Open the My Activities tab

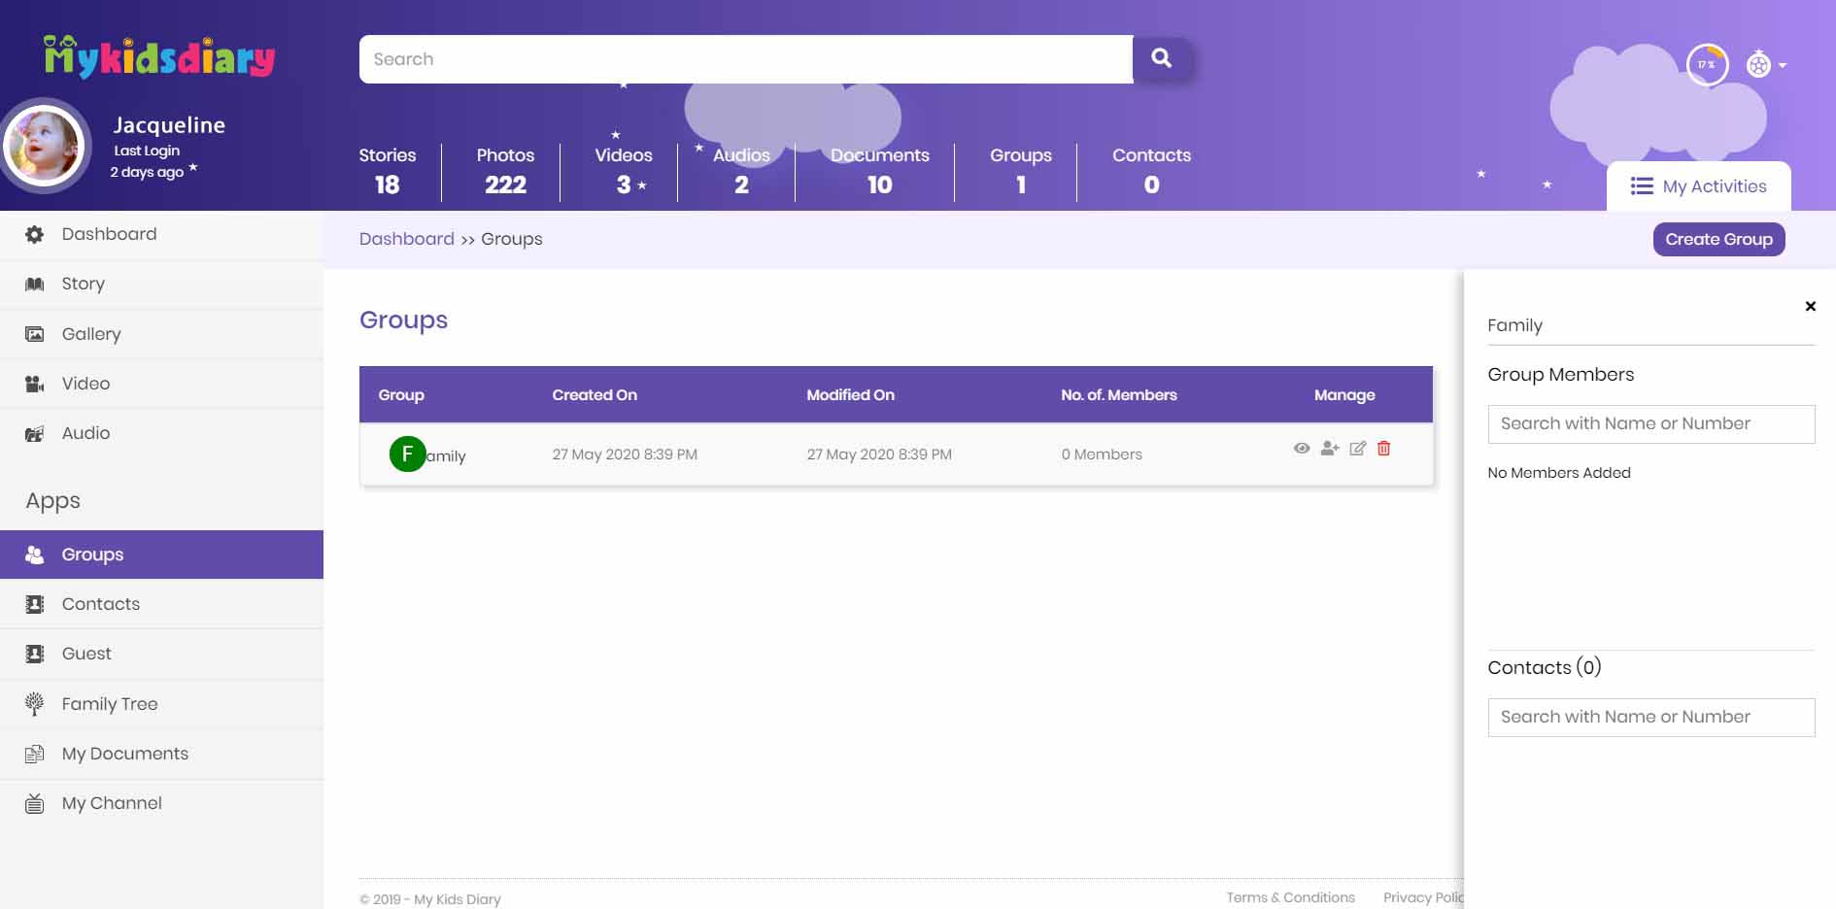click(1698, 186)
